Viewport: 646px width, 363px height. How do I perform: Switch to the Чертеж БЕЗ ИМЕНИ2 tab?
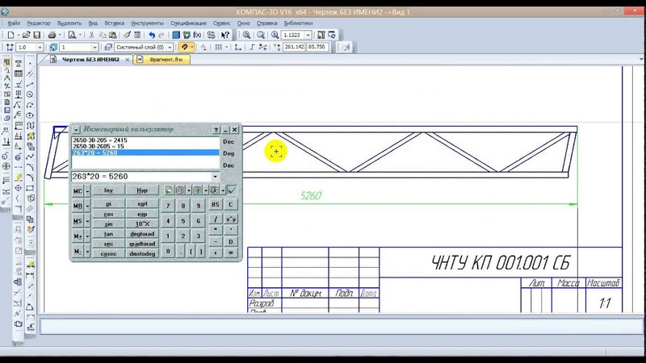(90, 60)
